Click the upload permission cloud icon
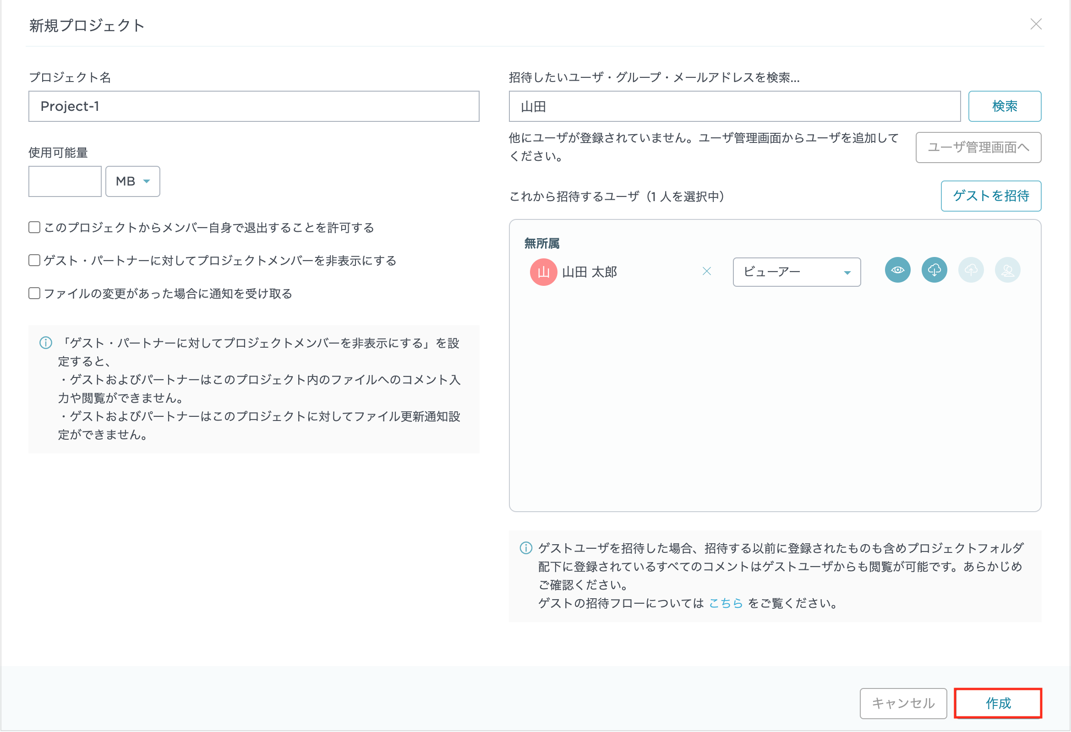The image size is (1071, 732). pyautogui.click(x=971, y=270)
